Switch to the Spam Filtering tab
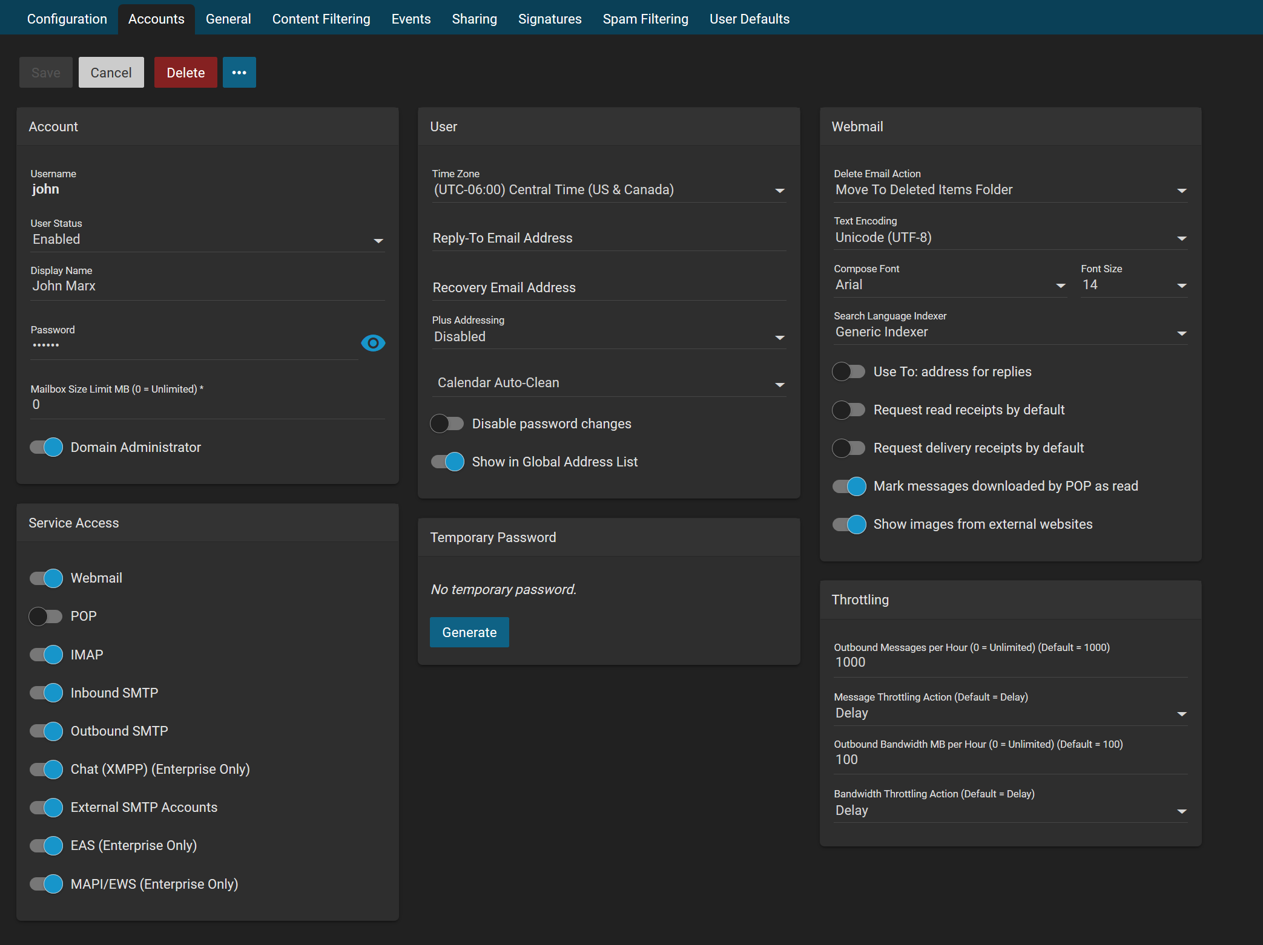1263x945 pixels. [645, 19]
